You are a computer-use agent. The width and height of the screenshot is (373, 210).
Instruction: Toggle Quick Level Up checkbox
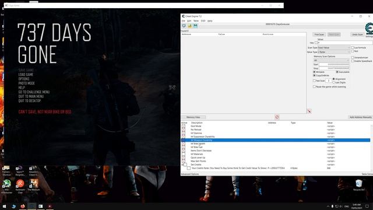click(x=184, y=157)
